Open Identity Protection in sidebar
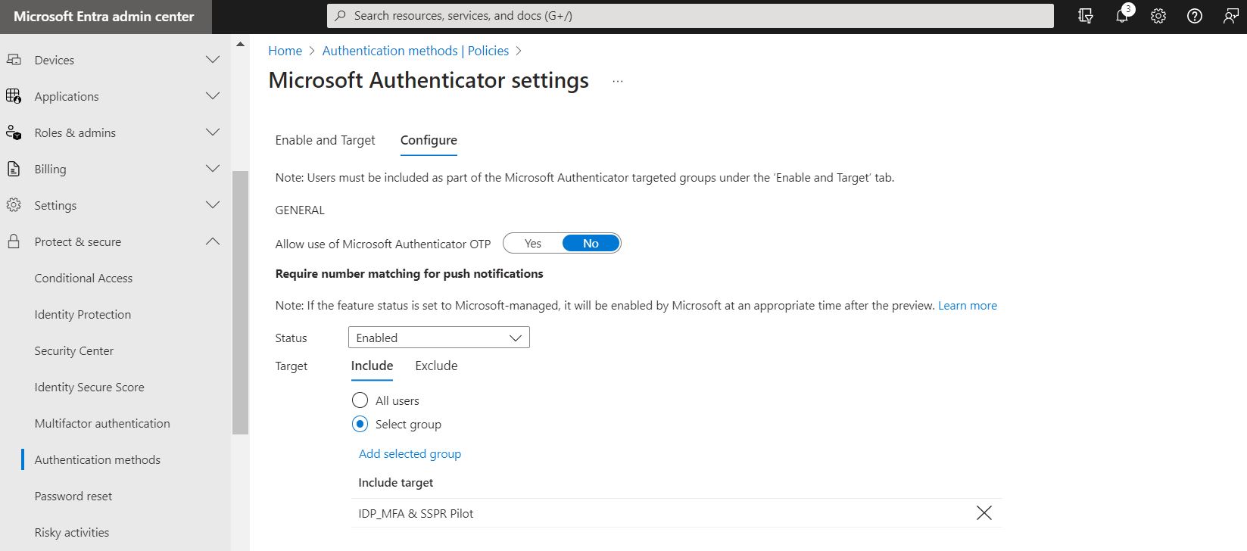Image resolution: width=1247 pixels, height=551 pixels. (x=83, y=314)
